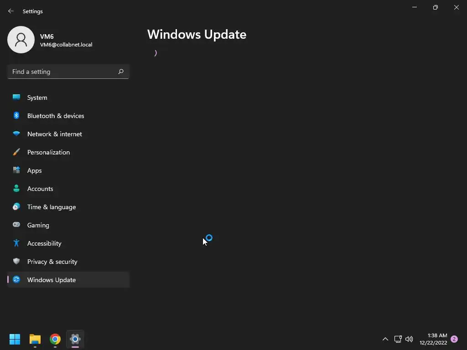This screenshot has height=350, width=467.
Task: Minimize the Settings window
Action: 415,7
